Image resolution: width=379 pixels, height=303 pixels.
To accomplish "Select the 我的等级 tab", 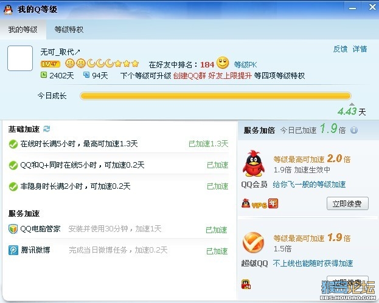I will 23,29.
